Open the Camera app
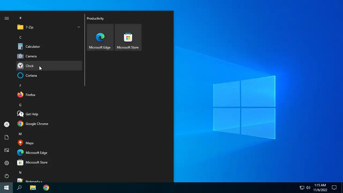This screenshot has width=343, height=193. 49,56
